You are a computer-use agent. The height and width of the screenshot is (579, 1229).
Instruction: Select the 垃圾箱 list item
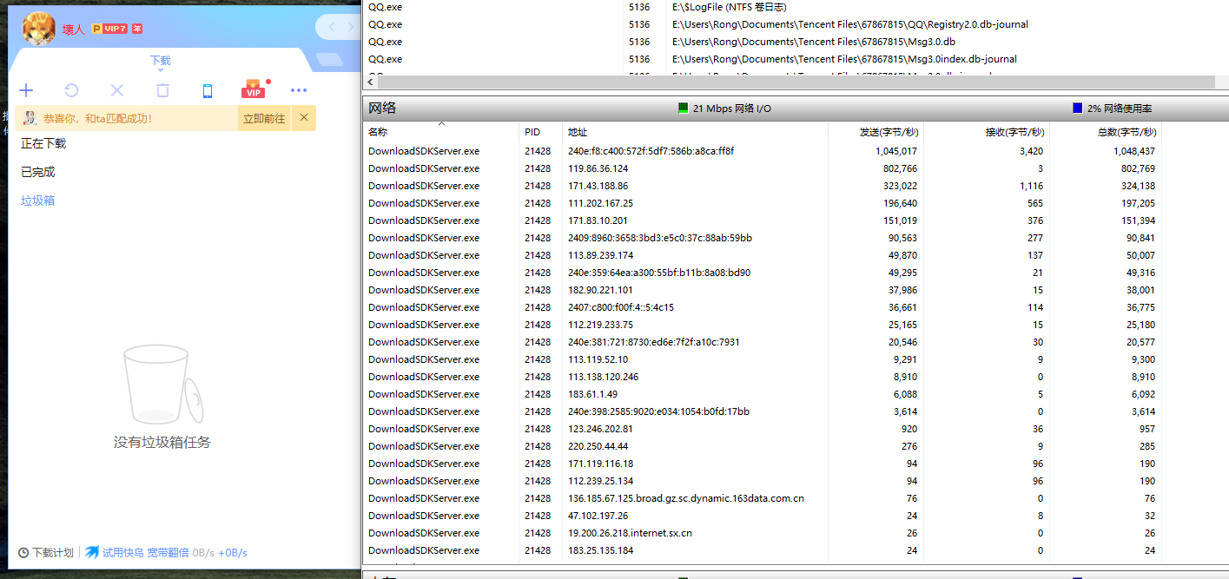[38, 201]
